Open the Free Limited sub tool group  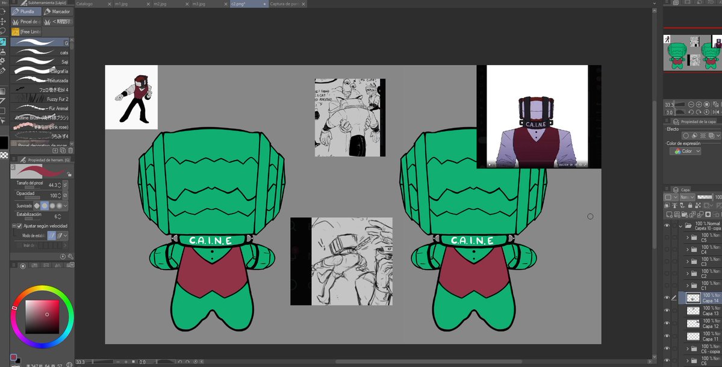26,32
